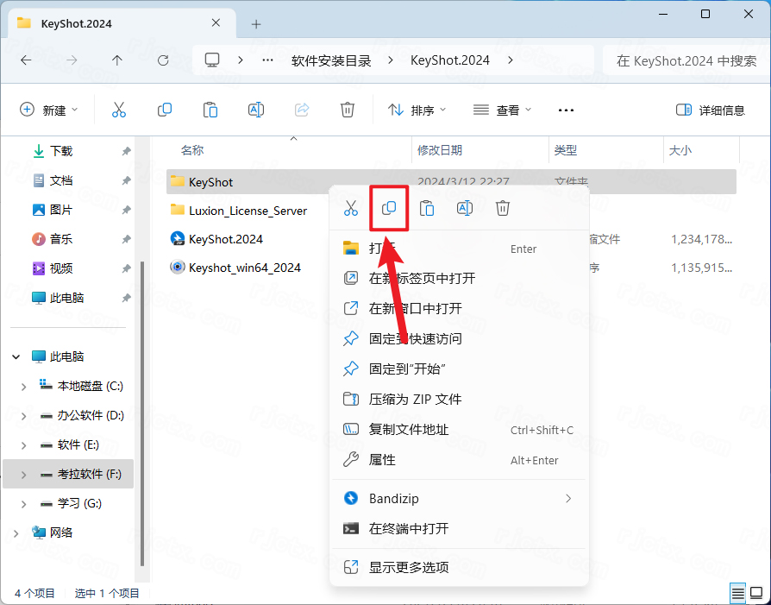Sort by 类型 column header
771x605 pixels.
[x=566, y=150]
